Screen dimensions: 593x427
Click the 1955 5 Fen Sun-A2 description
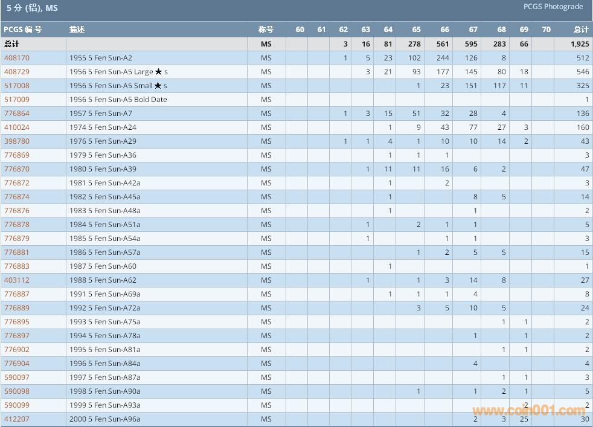[101, 58]
